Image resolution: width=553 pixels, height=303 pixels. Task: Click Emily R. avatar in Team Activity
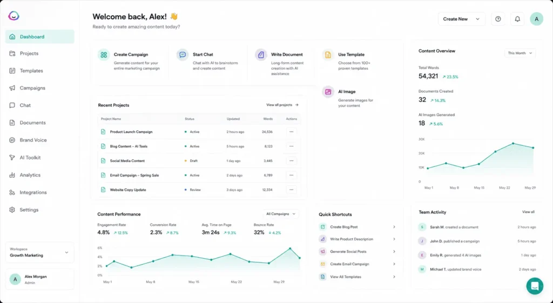tap(422, 255)
